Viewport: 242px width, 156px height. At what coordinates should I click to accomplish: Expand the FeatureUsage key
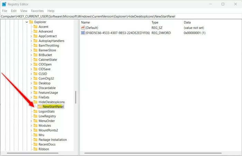click(x=31, y=93)
